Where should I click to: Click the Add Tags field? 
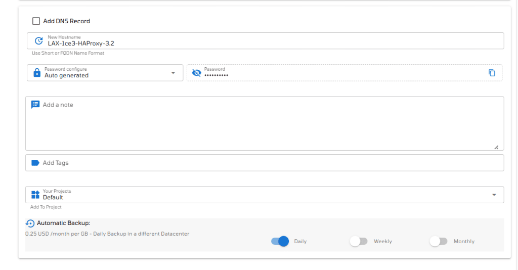click(x=265, y=163)
